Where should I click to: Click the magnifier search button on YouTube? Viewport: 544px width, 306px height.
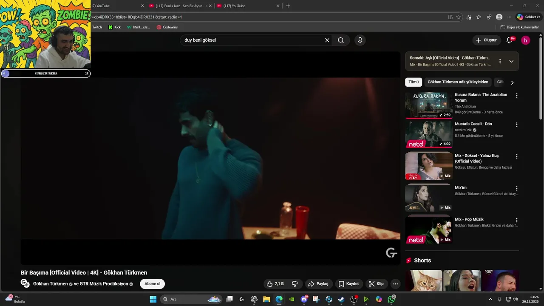[x=341, y=40]
